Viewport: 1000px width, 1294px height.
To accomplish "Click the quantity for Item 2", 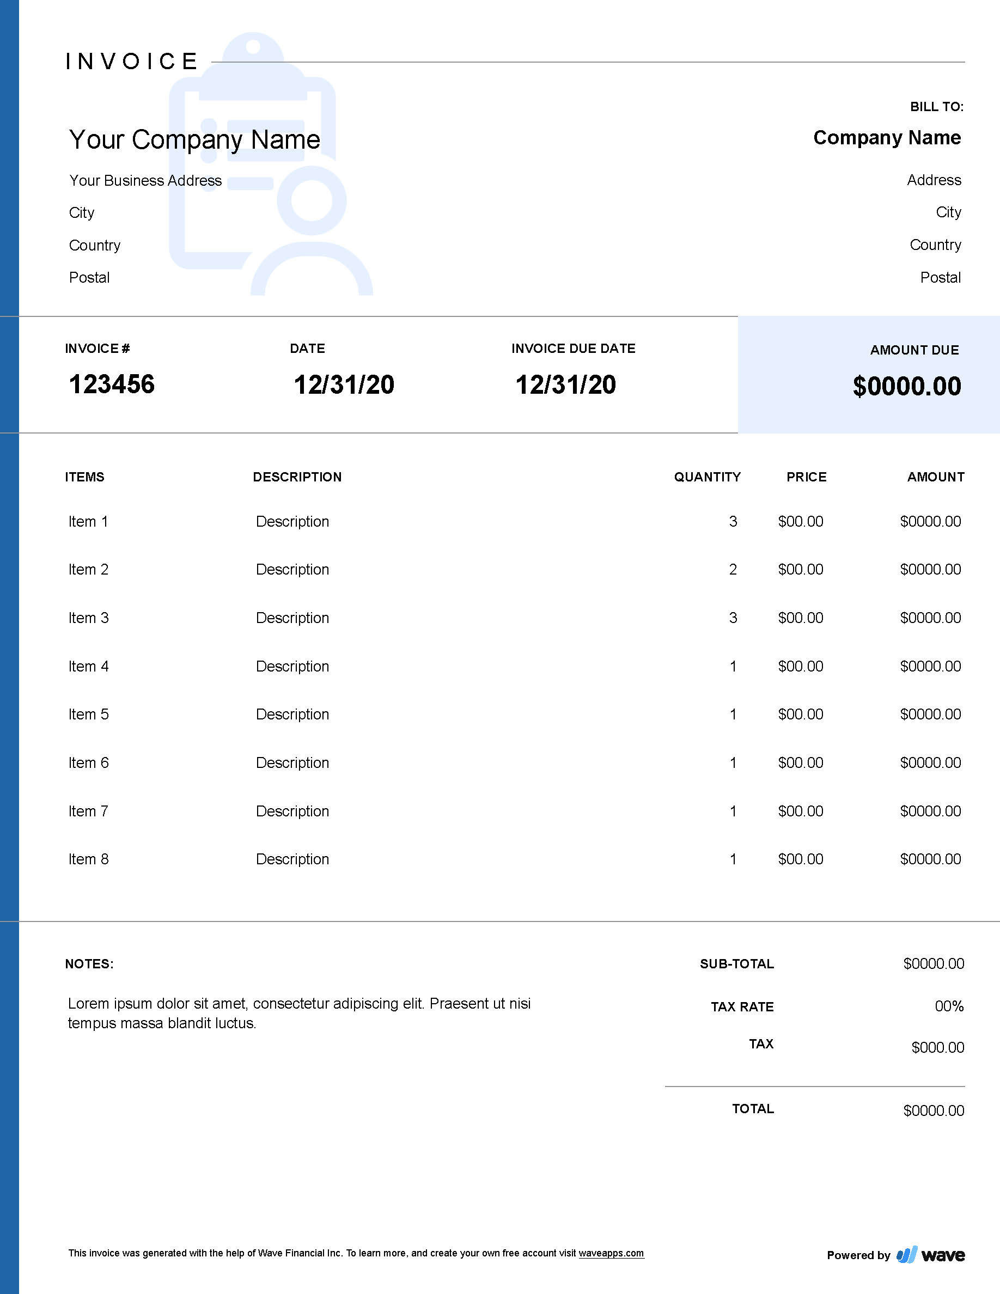I will click(x=733, y=569).
